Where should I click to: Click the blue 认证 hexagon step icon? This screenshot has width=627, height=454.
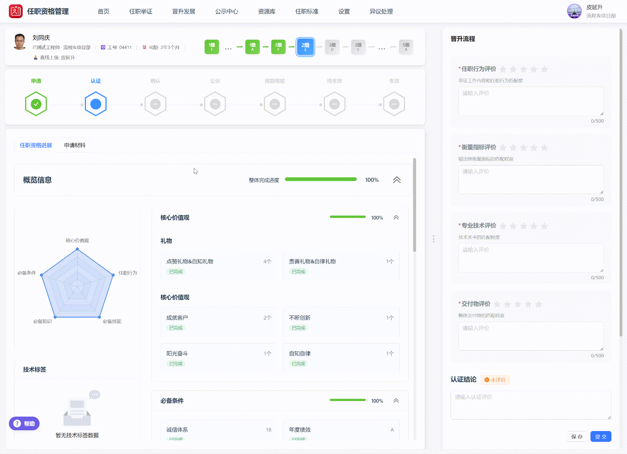point(96,104)
